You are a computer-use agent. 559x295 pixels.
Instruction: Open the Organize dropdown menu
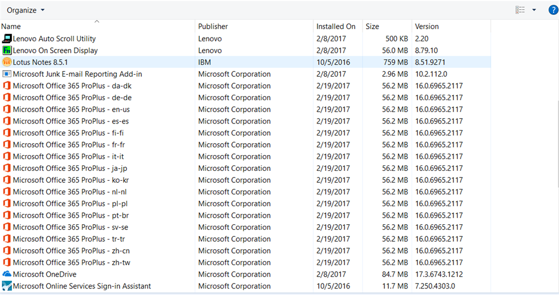coord(26,10)
